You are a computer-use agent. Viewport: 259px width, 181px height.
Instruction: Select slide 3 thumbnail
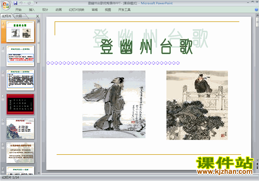click(x=20, y=80)
